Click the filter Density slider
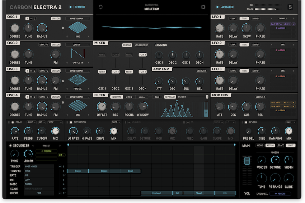The height and width of the screenshot is (203, 305). 197,97
